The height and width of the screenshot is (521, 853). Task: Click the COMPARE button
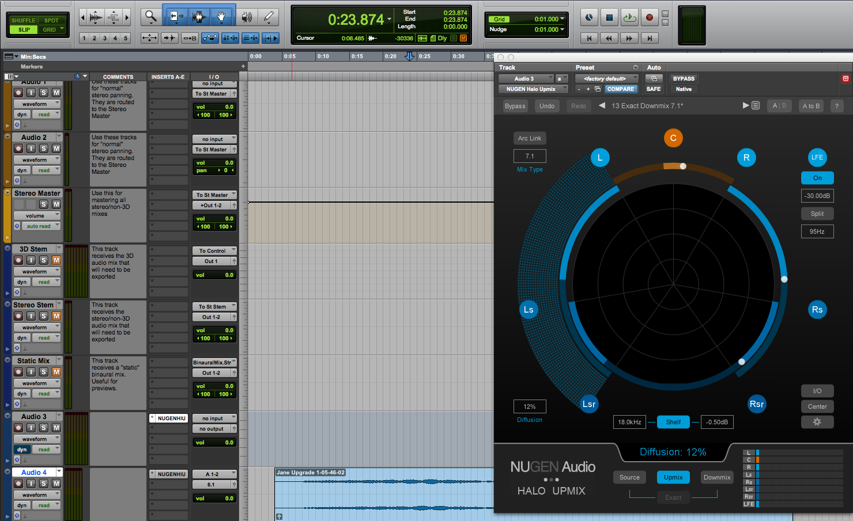(x=622, y=89)
